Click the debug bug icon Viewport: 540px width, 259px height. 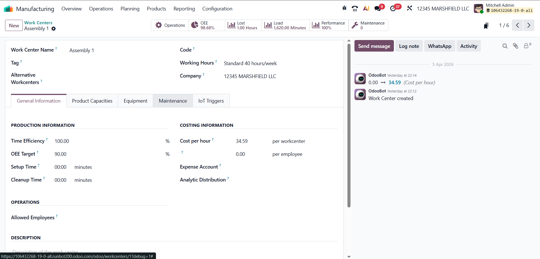[x=344, y=8]
